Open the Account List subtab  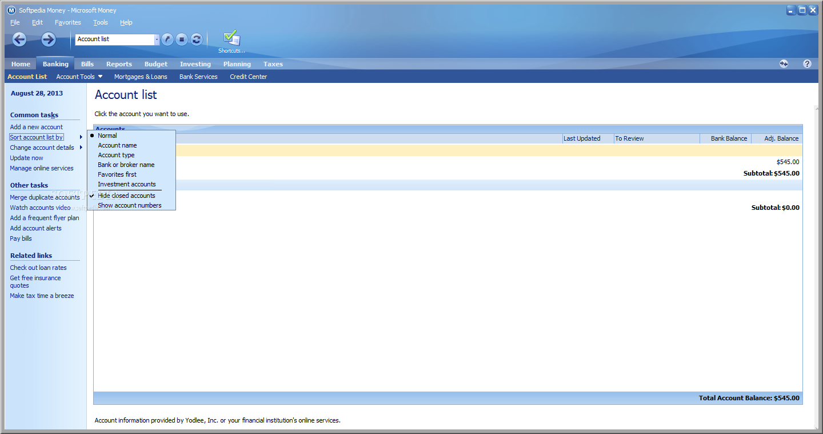click(27, 77)
